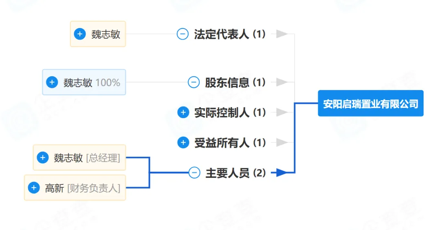Open the 高新 name text
Image resolution: width=440 pixels, height=230 pixels.
[x=55, y=188]
